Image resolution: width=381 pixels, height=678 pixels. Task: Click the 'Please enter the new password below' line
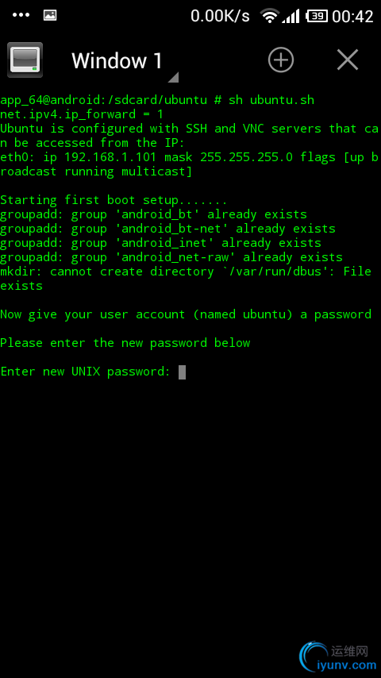coord(125,343)
